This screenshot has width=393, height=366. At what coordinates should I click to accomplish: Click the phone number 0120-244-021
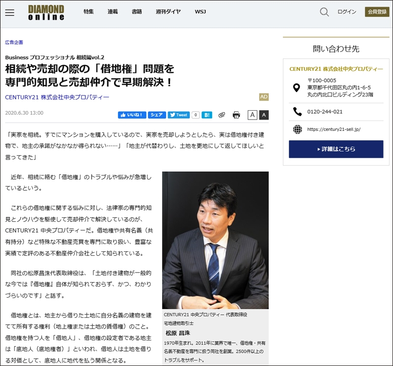325,112
